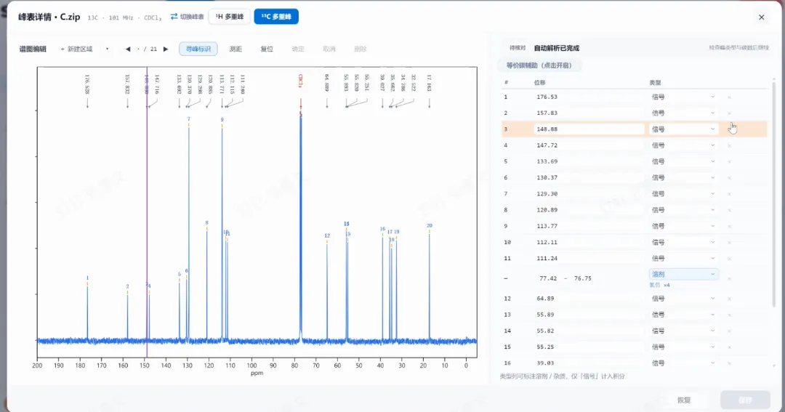Delete peak row 15 (55.25)
The height and width of the screenshot is (412, 785).
click(730, 347)
